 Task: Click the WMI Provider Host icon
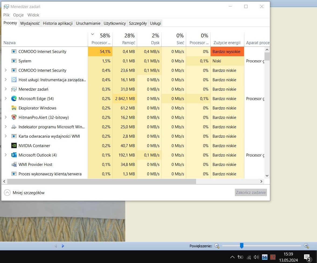tap(14, 165)
